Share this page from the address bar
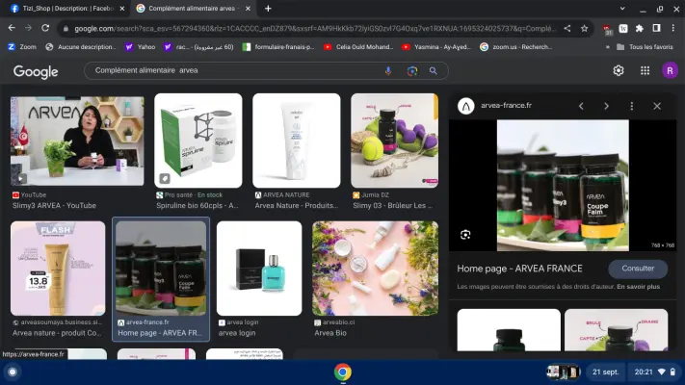685x385 pixels. coord(567,28)
